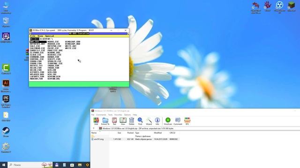The height and width of the screenshot is (168, 300).
Task: Click the SFX icon in WinRAR toolbar
Action: pos(187,121)
